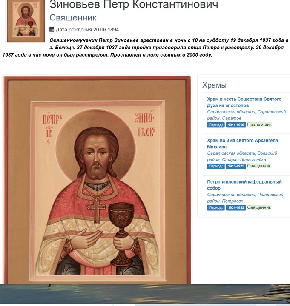The image size is (290, 306).
Task: Click the calendar icon beside Дата рождения
Action: [x=52, y=29]
